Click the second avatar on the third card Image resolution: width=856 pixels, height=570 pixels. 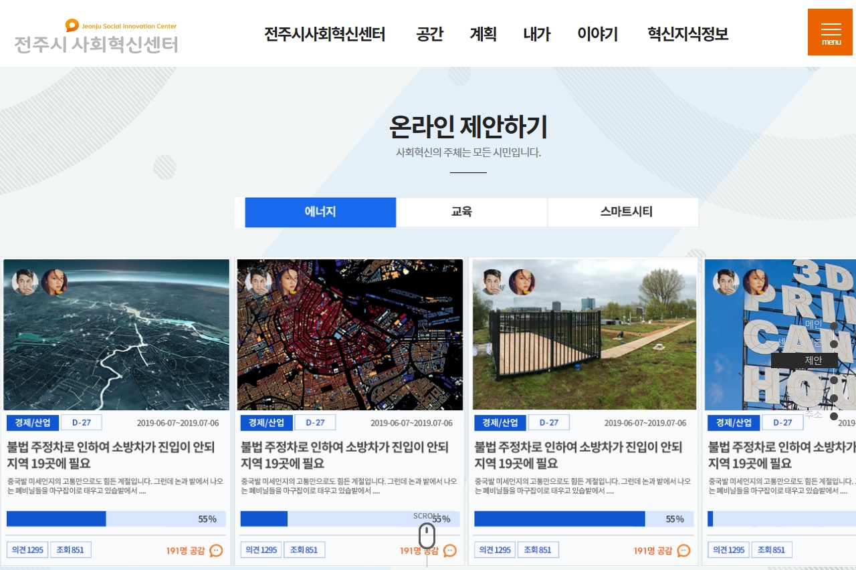tap(522, 282)
